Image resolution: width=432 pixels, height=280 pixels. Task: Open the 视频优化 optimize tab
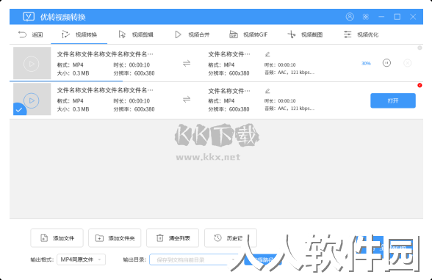361,34
